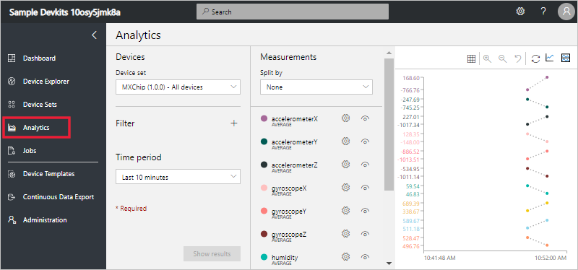The width and height of the screenshot is (578, 270).
Task: Open the settings gear in the header
Action: tap(520, 12)
